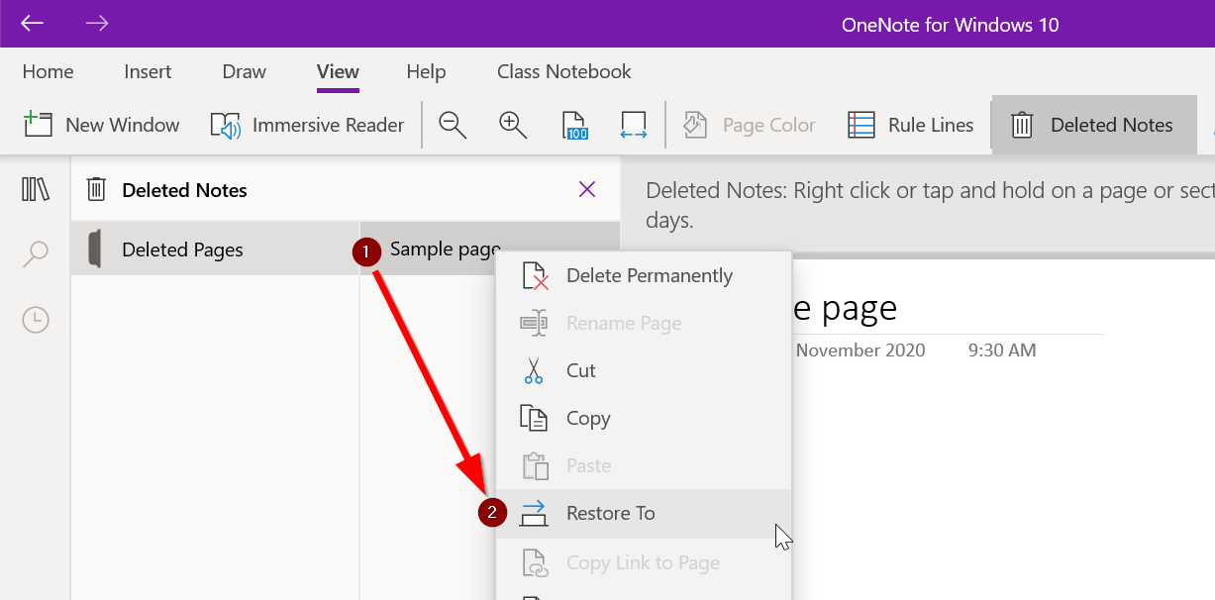Viewport: 1215px width, 600px height.
Task: Open the Draw tab
Action: point(245,71)
